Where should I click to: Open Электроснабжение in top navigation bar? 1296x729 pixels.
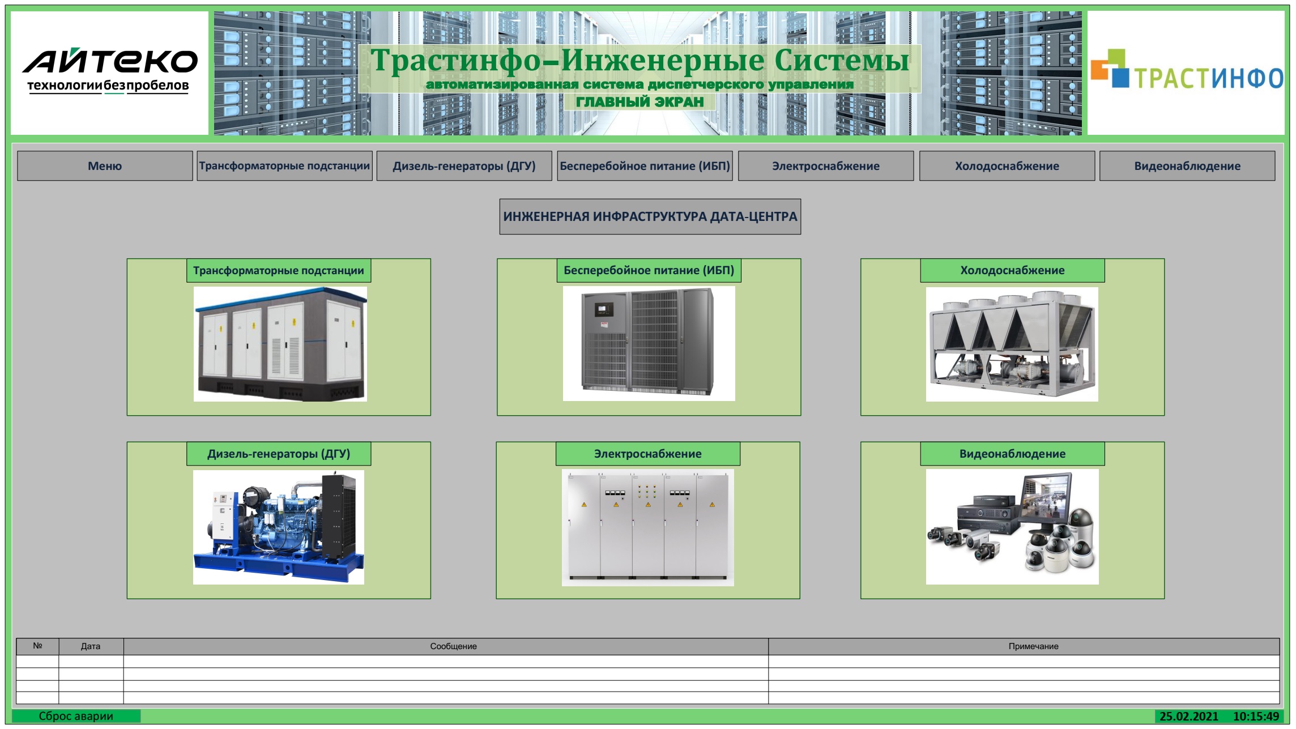pos(825,166)
